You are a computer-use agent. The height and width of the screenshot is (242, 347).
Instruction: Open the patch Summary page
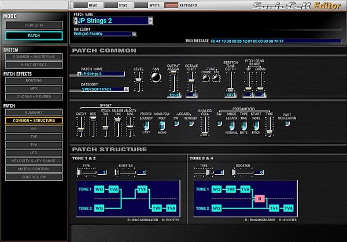(x=34, y=113)
